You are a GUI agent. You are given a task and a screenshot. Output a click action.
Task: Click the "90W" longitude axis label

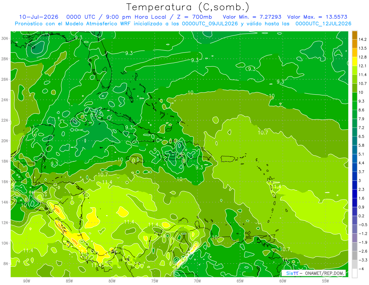[x=26, y=281]
